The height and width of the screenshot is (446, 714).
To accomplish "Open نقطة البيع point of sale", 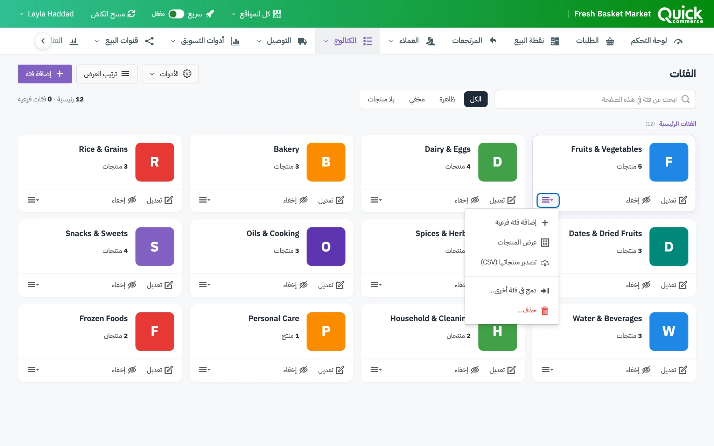I will [x=536, y=41].
